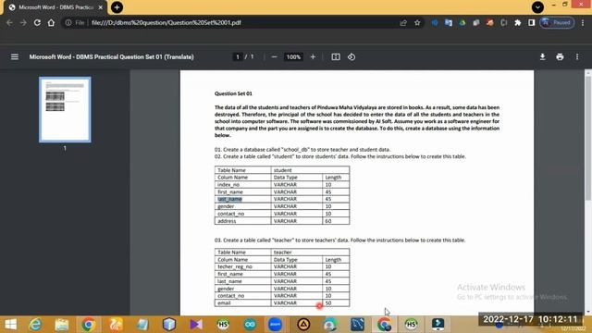Open MySQL Workbench from taskbar
This screenshot has height=333, width=592.
tap(357, 325)
